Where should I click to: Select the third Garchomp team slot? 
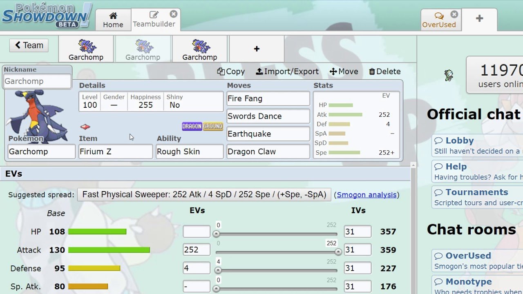pyautogui.click(x=199, y=49)
